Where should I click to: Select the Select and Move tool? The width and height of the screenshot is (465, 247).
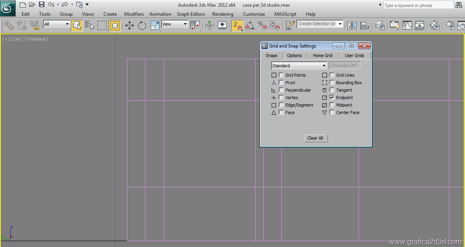(x=130, y=25)
